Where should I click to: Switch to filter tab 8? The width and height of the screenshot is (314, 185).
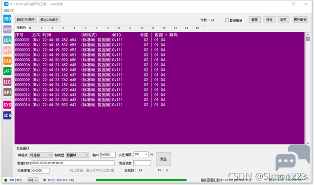click(119, 28)
